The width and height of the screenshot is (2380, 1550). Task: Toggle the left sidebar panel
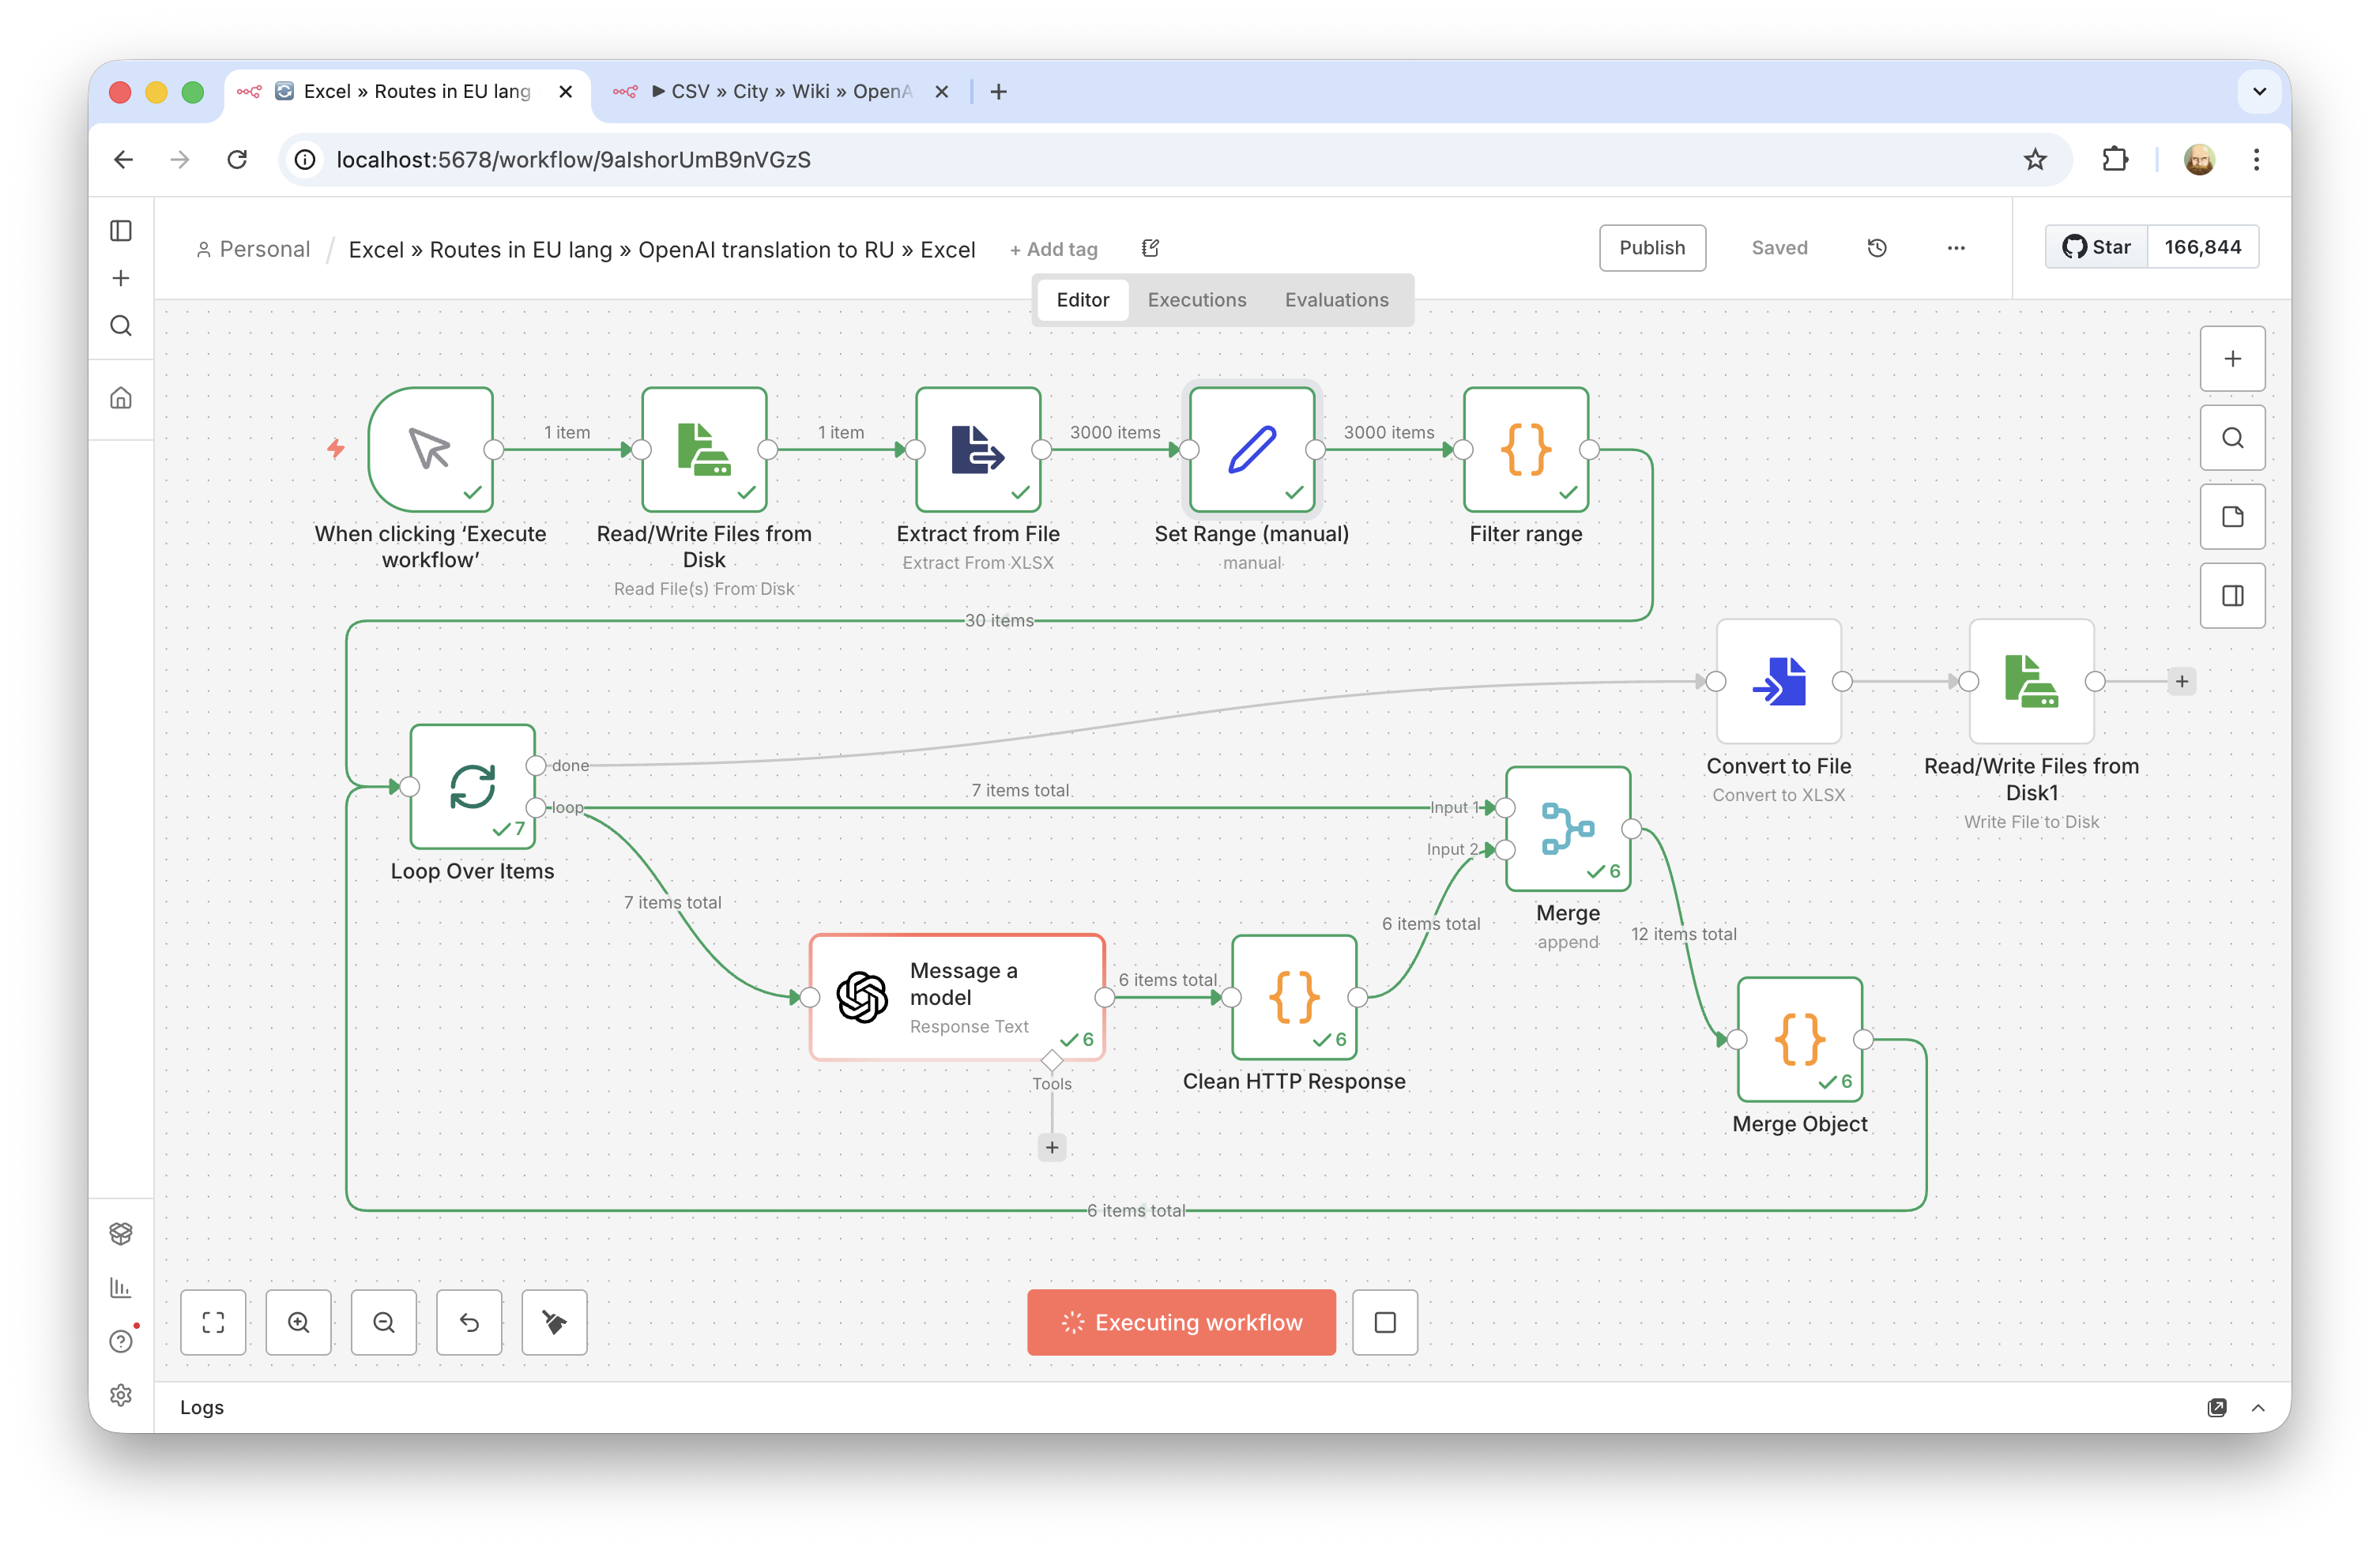point(121,231)
